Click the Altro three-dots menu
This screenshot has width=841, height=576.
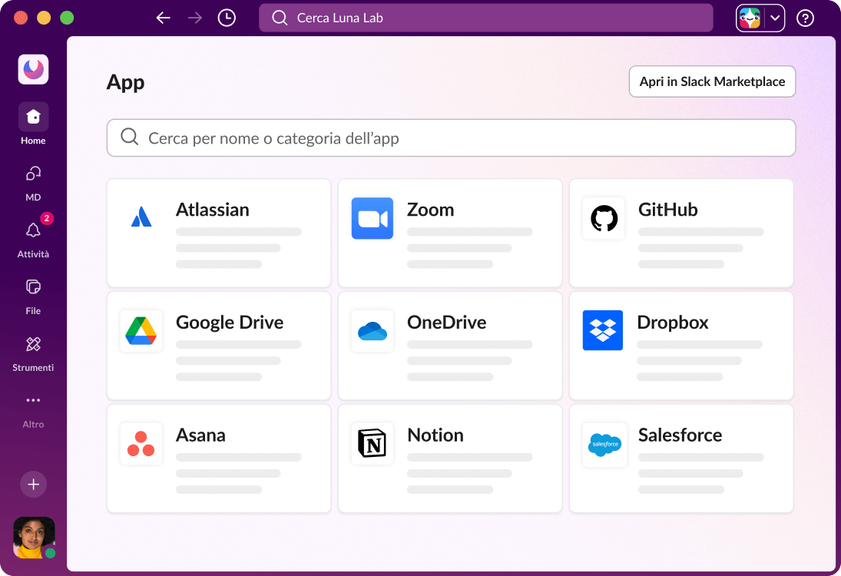33,400
